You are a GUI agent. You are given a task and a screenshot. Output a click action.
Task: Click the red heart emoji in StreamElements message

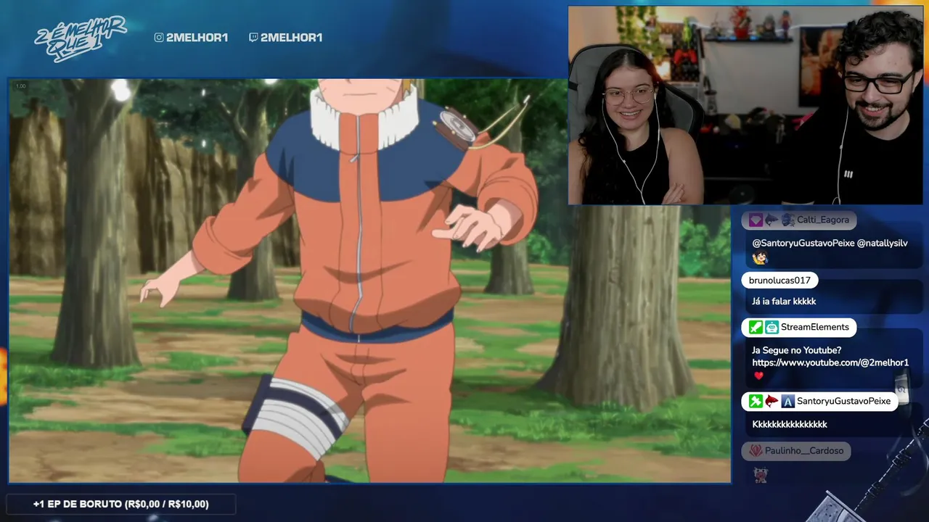[758, 376]
